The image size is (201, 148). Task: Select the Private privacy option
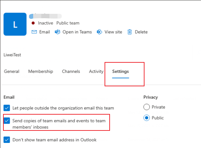pyautogui.click(x=147, y=107)
